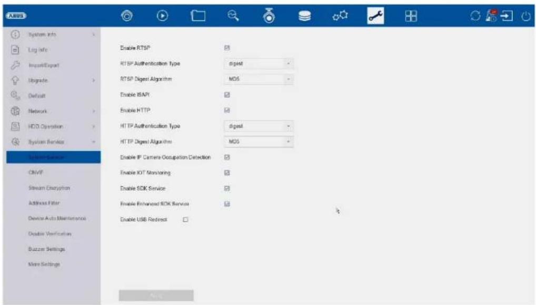Toggle Enable IOT Monitoring checkbox

[x=227, y=173]
